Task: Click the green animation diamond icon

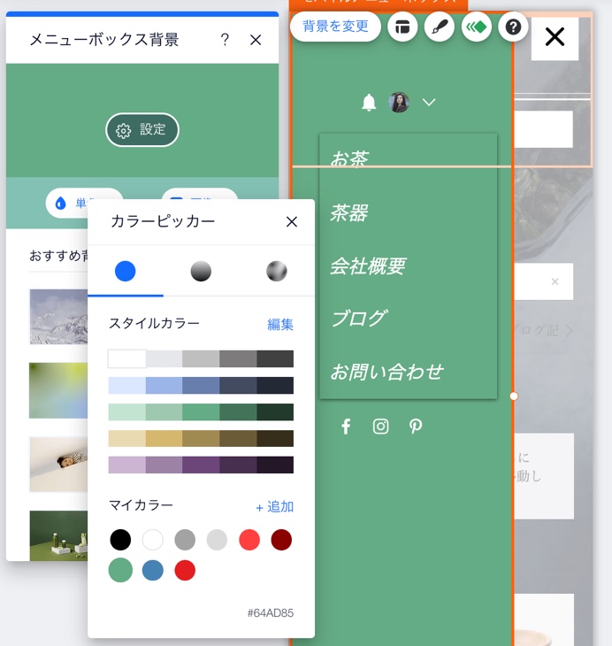Action: coord(476,27)
